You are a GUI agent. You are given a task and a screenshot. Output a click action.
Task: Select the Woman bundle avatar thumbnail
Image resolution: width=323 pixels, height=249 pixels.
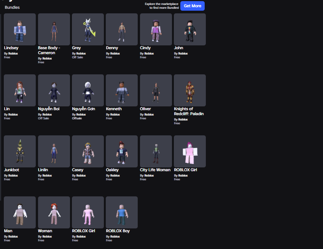pyautogui.click(x=54, y=212)
